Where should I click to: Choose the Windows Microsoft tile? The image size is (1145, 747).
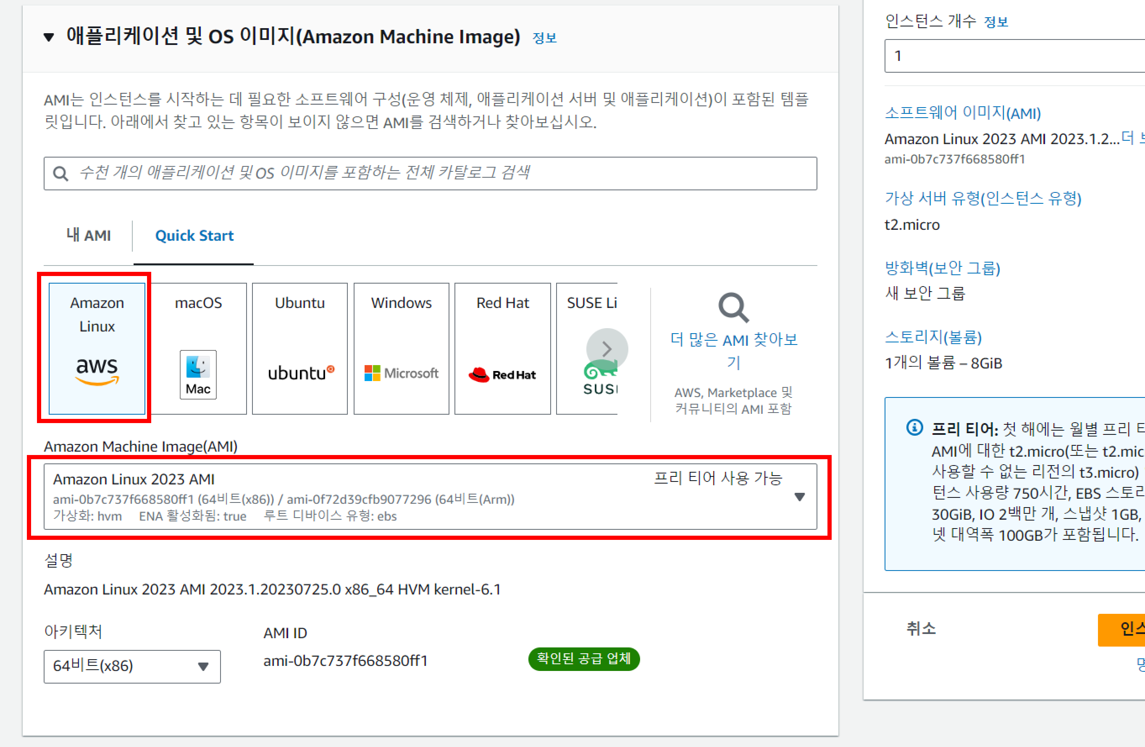pyautogui.click(x=401, y=348)
